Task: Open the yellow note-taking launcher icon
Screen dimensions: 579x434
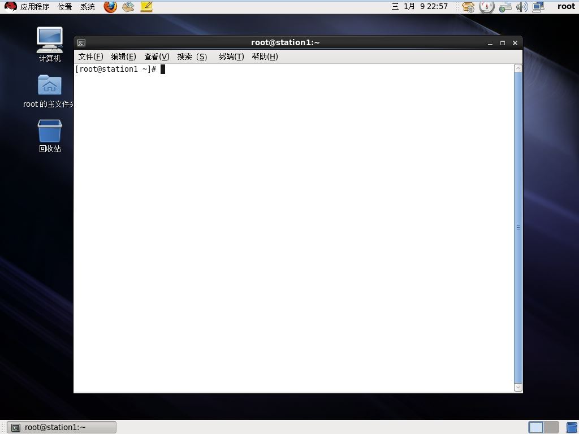Action: [146, 7]
